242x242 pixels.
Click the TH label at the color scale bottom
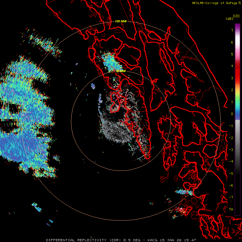(231, 209)
